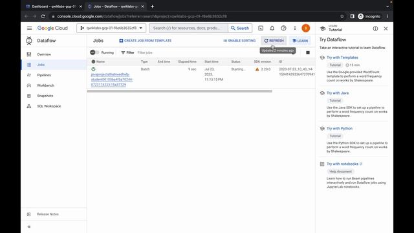This screenshot has width=414, height=233.
Task: Click the Start time column header
Action: pos(212,61)
